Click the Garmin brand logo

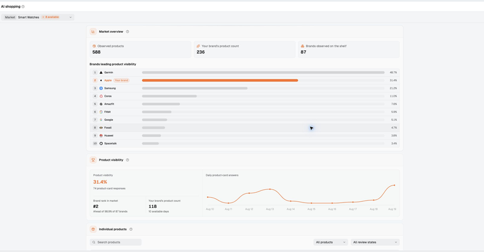coord(101,73)
